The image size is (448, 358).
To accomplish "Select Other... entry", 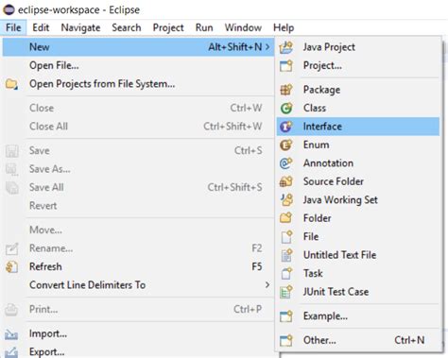I will pyautogui.click(x=358, y=340).
